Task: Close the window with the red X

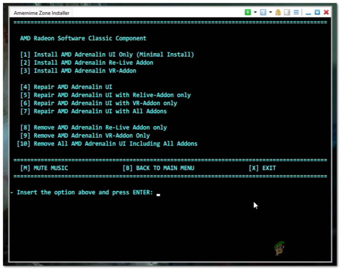Action: point(326,12)
